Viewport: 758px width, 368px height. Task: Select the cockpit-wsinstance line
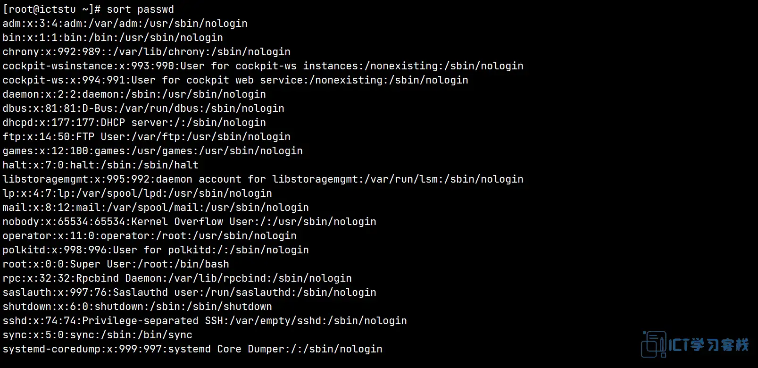(x=263, y=66)
